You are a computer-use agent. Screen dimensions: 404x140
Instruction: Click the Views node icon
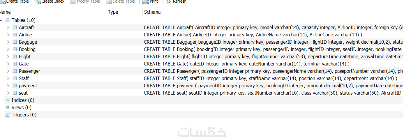[8, 107]
